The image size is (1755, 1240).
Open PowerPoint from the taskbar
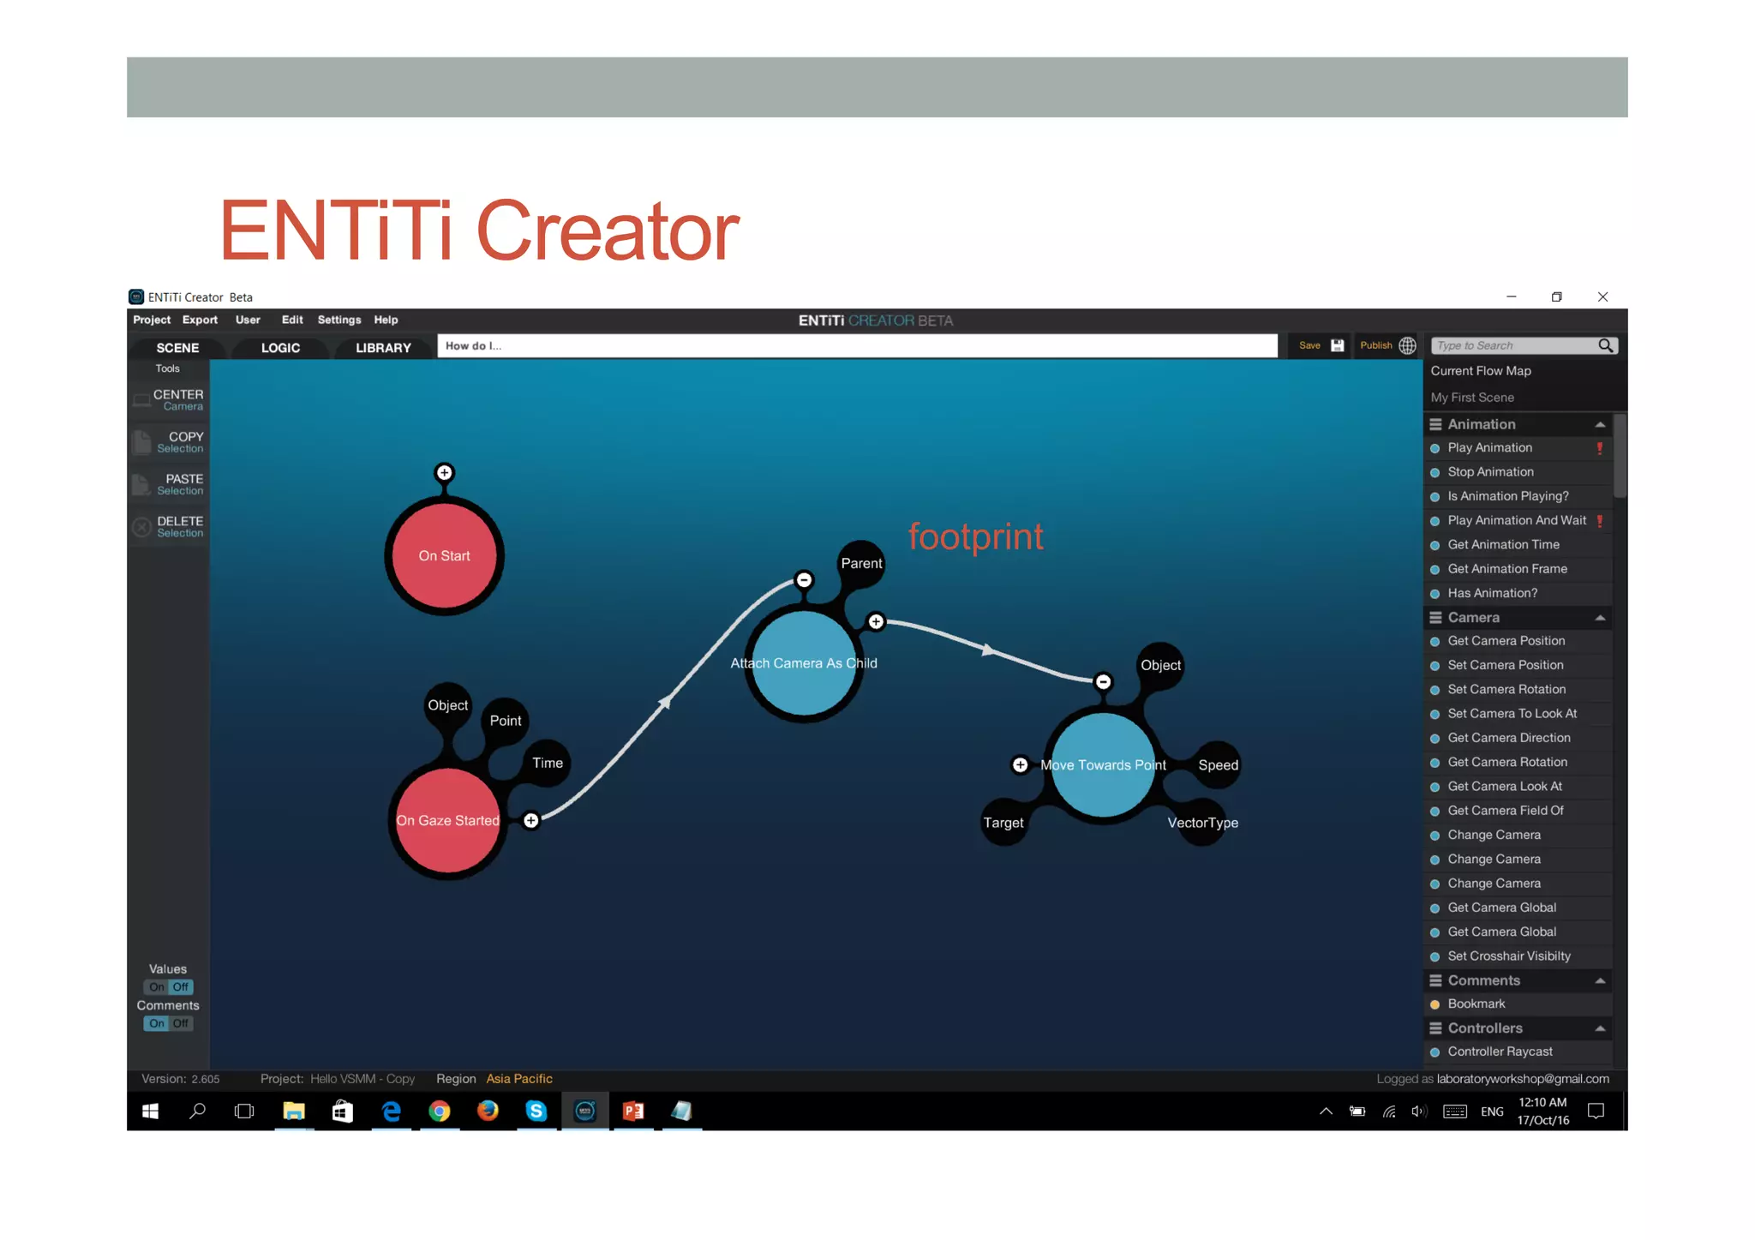point(633,1111)
